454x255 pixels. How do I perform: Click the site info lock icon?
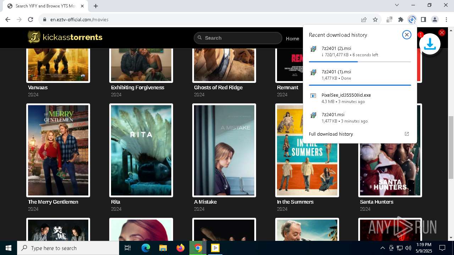[x=45, y=20]
